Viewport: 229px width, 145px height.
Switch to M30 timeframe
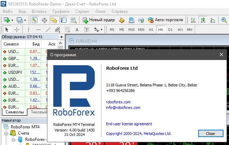pos(141,30)
